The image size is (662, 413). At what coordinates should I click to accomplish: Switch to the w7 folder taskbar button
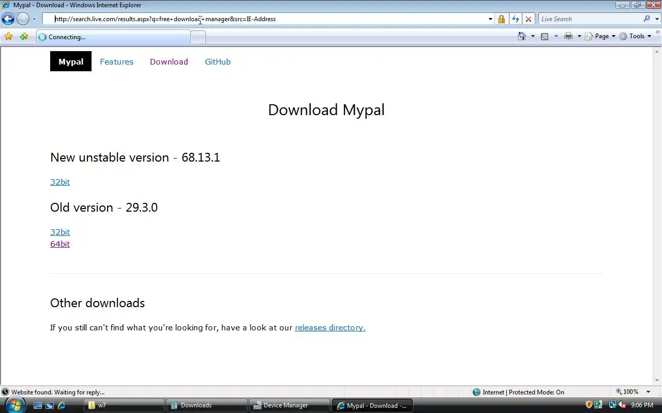(x=124, y=405)
